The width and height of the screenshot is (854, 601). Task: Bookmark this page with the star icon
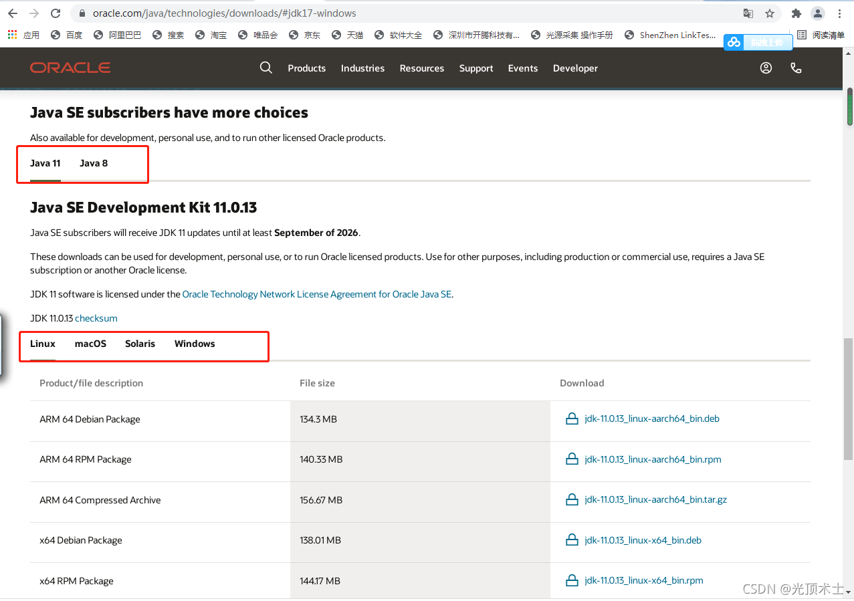click(770, 13)
